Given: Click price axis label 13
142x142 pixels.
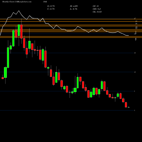Looking at the screenshot, I should 135,72.
